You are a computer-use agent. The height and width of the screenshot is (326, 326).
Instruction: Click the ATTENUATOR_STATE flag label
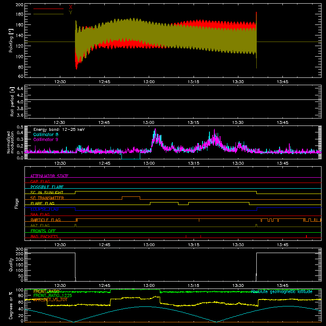[x=49, y=176]
